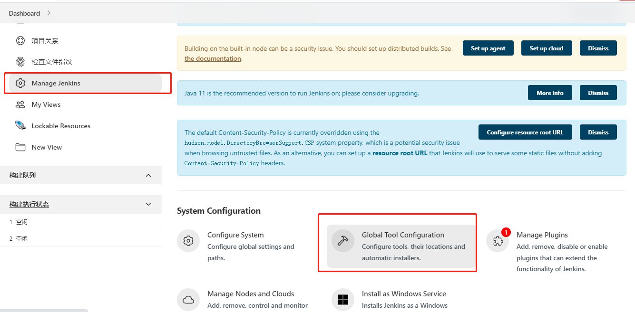Image resolution: width=635 pixels, height=312 pixels.
Task: Click the Lockable Resources icon
Action: coord(20,126)
